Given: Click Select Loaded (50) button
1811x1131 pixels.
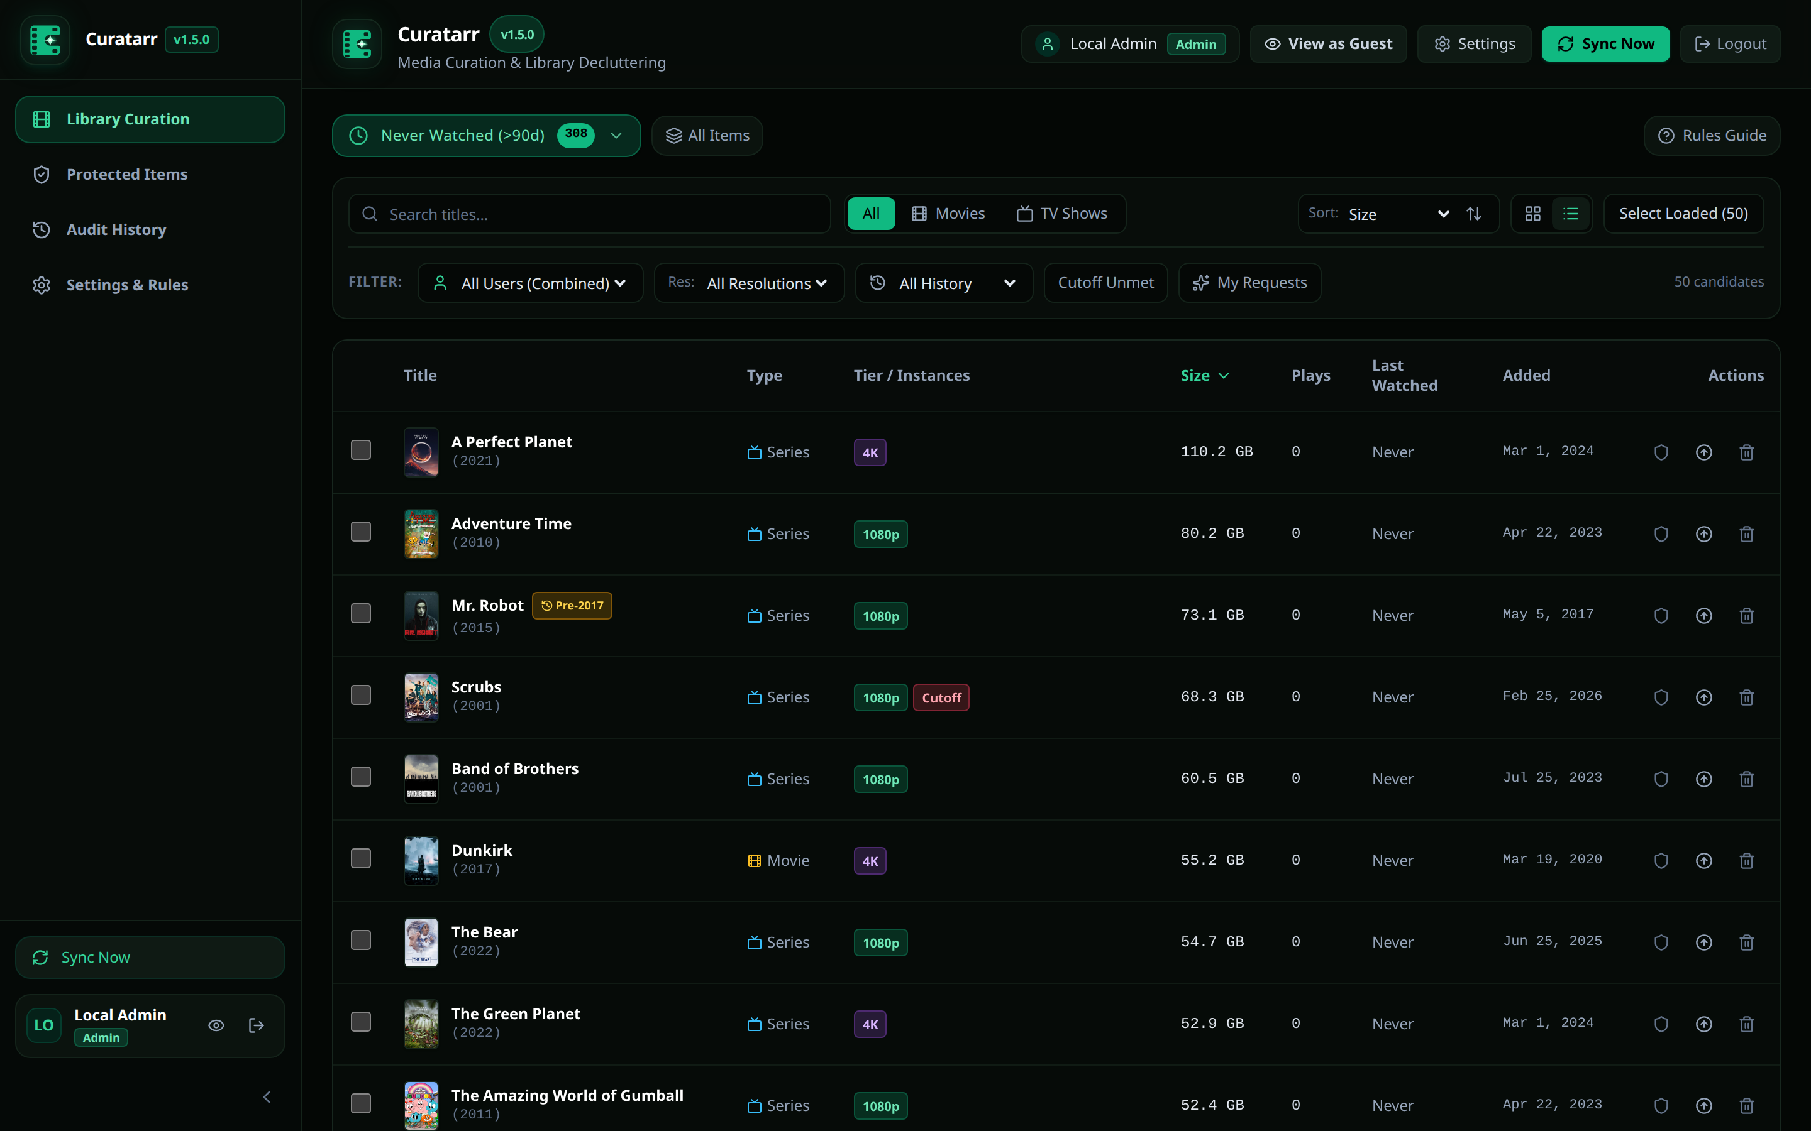Looking at the screenshot, I should (x=1683, y=214).
